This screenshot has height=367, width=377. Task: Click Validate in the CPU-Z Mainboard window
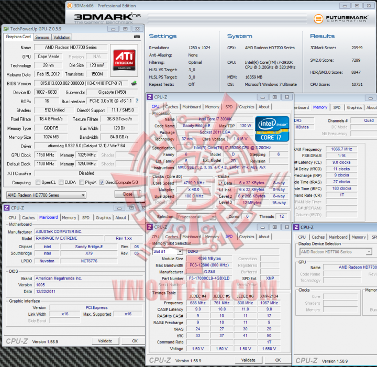[x=105, y=341]
